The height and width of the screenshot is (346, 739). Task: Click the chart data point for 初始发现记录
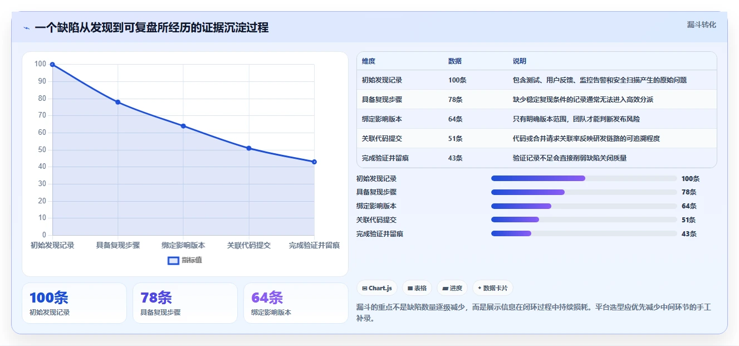point(52,65)
